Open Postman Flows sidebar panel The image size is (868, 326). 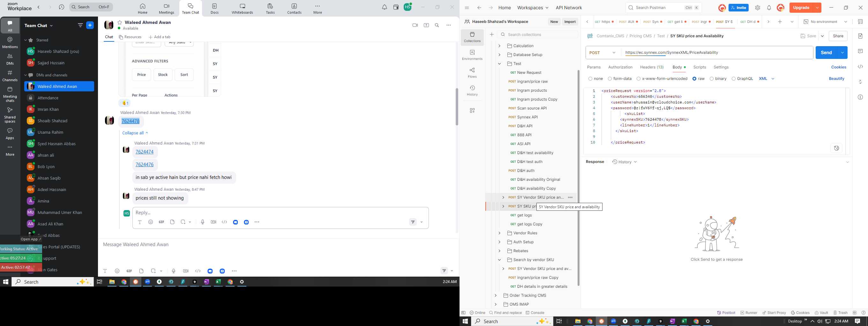472,73
